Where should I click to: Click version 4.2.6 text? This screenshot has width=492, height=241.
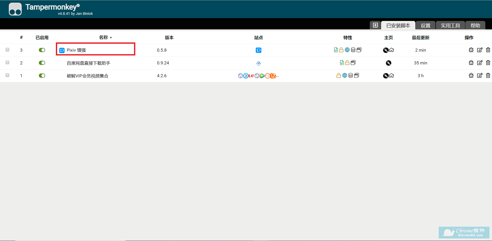click(162, 76)
